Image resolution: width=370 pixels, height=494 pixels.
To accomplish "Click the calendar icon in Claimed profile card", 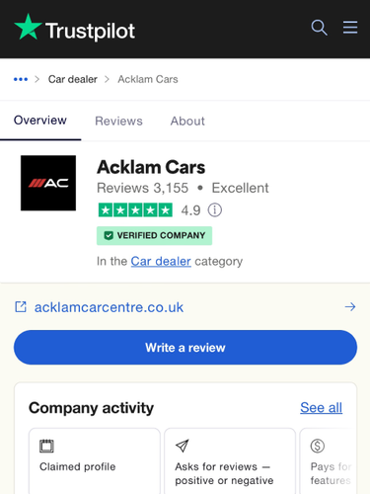I will click(x=46, y=446).
